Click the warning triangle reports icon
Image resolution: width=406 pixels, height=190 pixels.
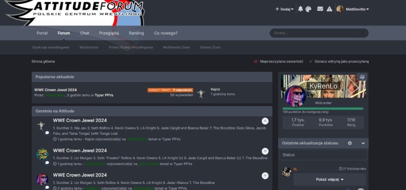[x=329, y=9]
